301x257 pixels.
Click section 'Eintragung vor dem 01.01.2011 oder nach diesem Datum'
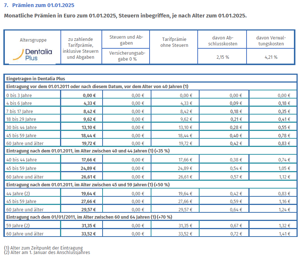coord(151,87)
